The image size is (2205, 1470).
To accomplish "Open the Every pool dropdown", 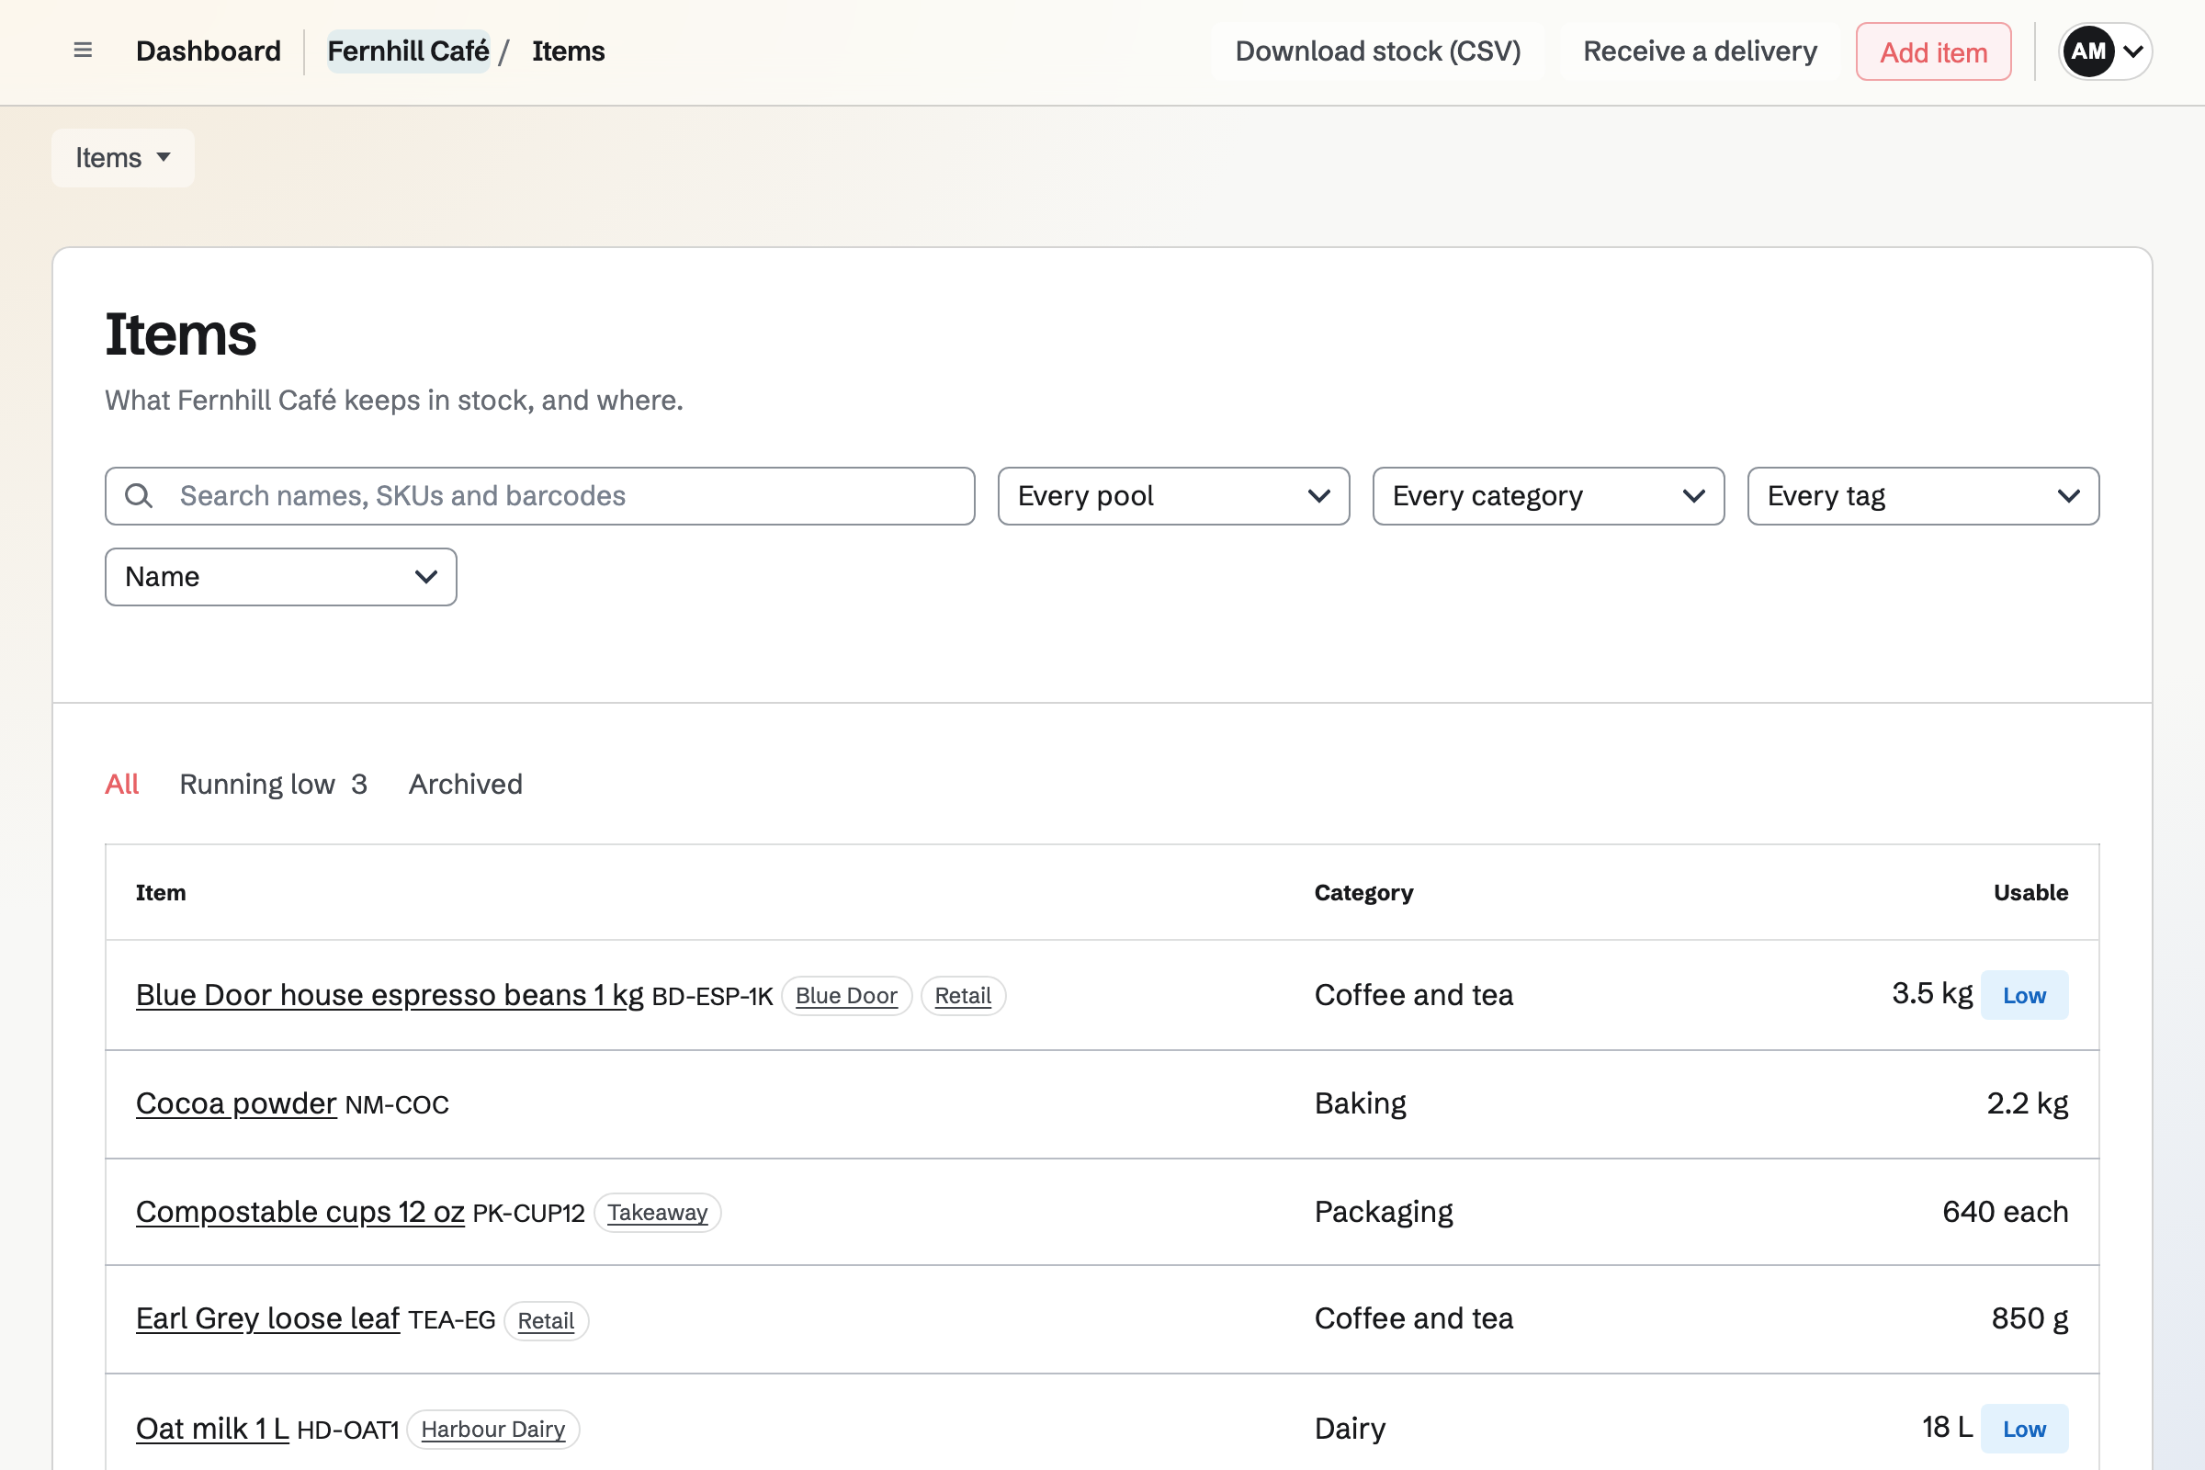I will point(1174,496).
